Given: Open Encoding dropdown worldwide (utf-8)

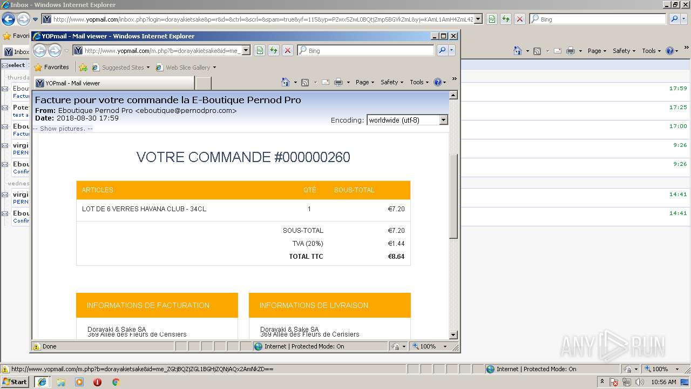Looking at the screenshot, I should (x=407, y=120).
